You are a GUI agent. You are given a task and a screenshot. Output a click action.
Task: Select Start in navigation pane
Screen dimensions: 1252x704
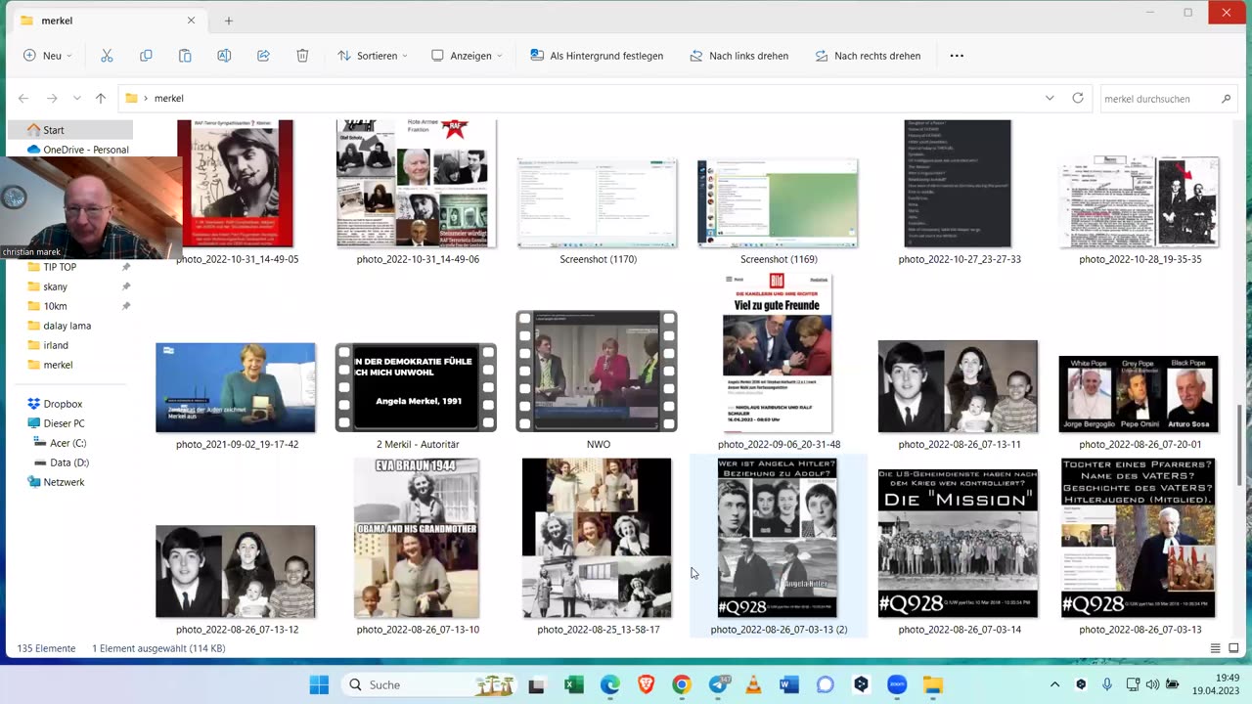click(70, 130)
